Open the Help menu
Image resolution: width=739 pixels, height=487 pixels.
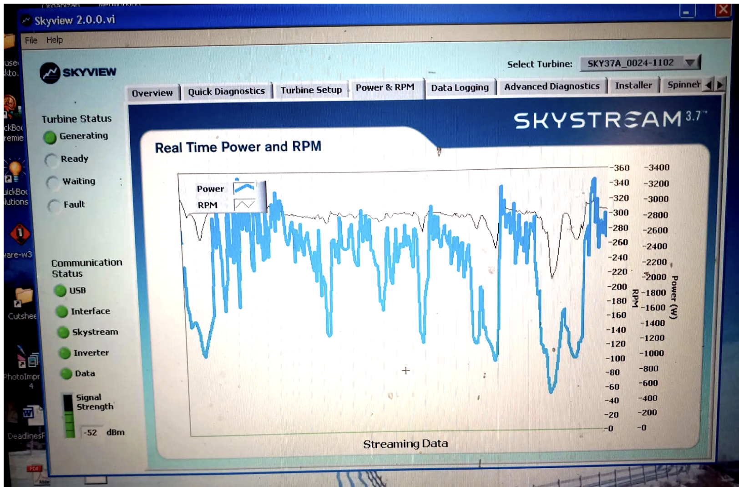tap(55, 40)
